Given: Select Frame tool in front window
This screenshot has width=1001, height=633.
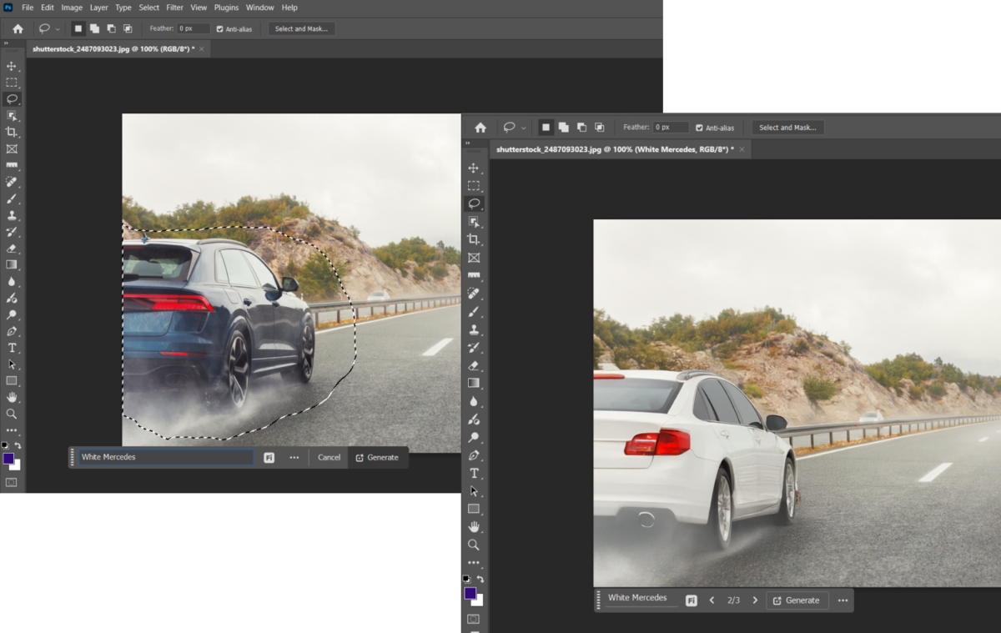Looking at the screenshot, I should click(x=474, y=258).
